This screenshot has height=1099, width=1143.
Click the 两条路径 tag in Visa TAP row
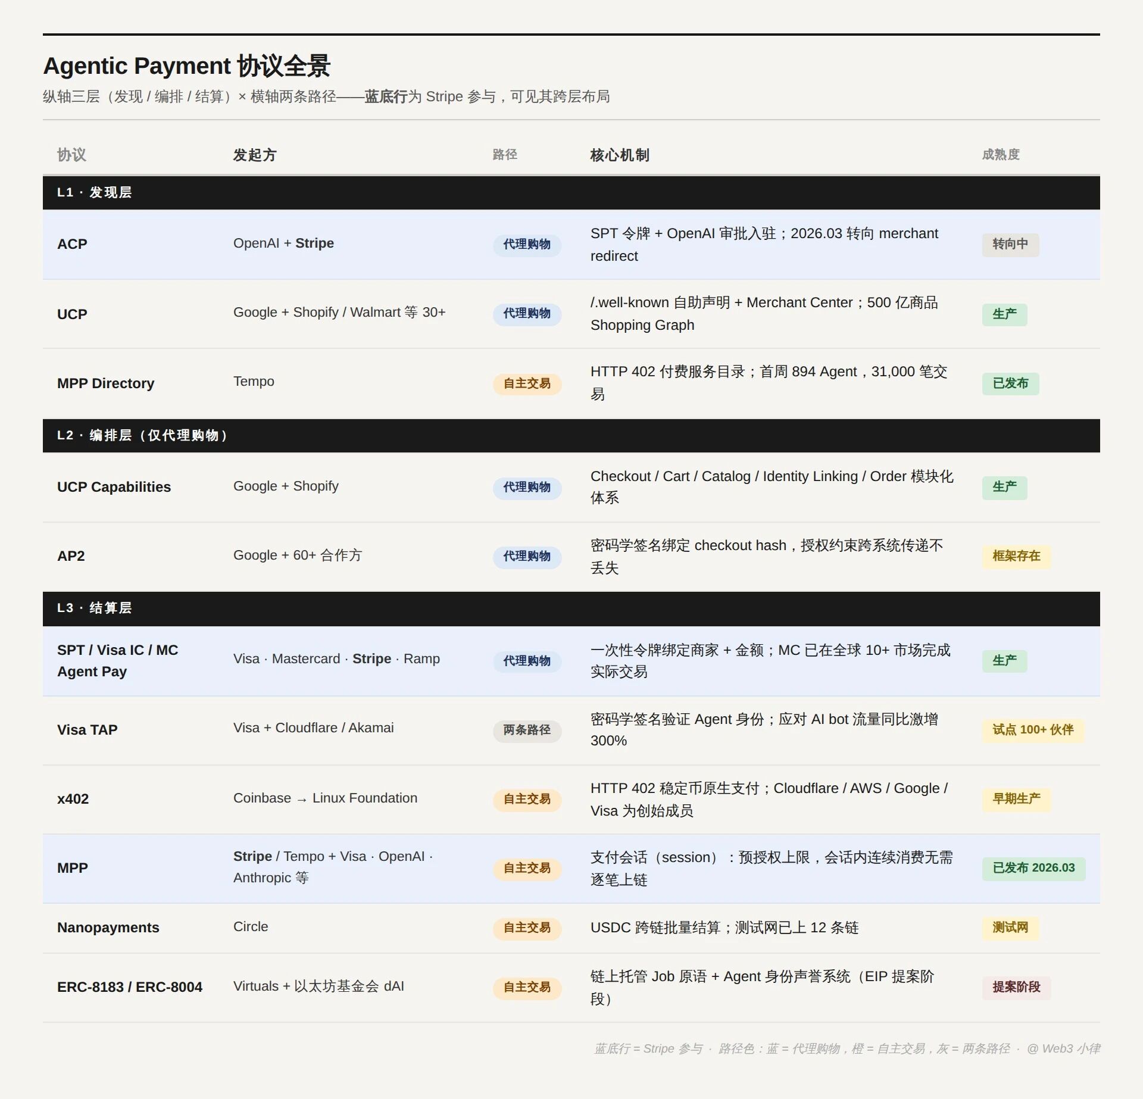point(527,730)
